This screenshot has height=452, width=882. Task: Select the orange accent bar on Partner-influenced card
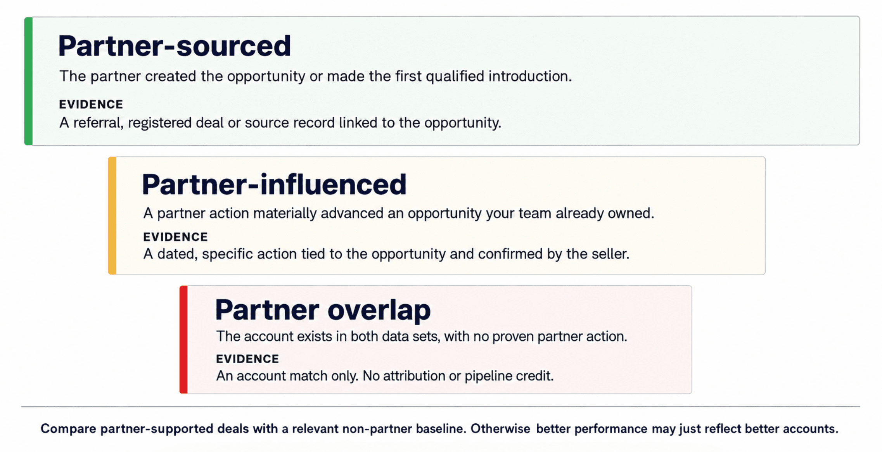[112, 216]
